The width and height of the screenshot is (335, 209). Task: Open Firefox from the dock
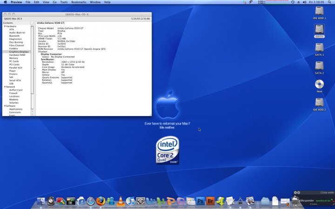pyautogui.click(x=100, y=201)
